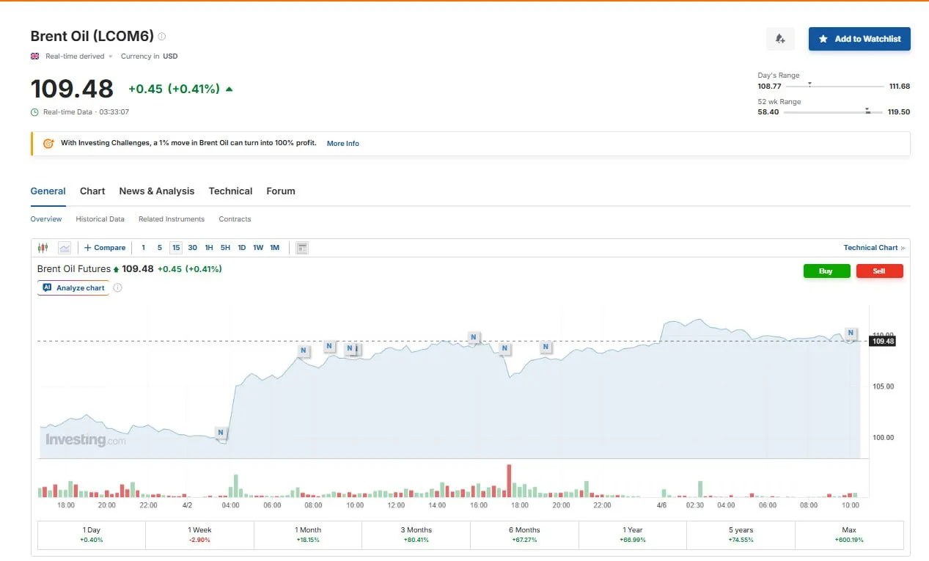Switch to the News & Analysis tab
This screenshot has height=561, width=929.
coord(157,191)
